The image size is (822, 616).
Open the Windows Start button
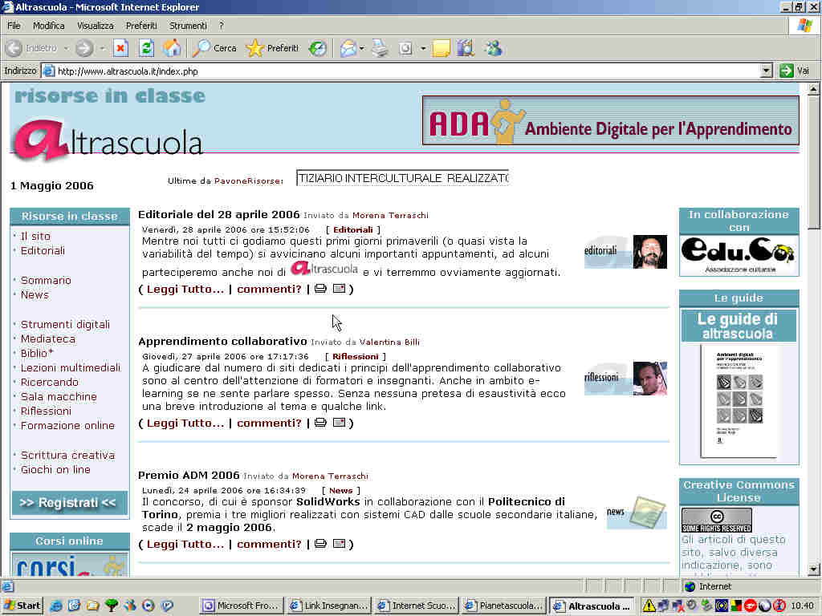click(x=22, y=606)
